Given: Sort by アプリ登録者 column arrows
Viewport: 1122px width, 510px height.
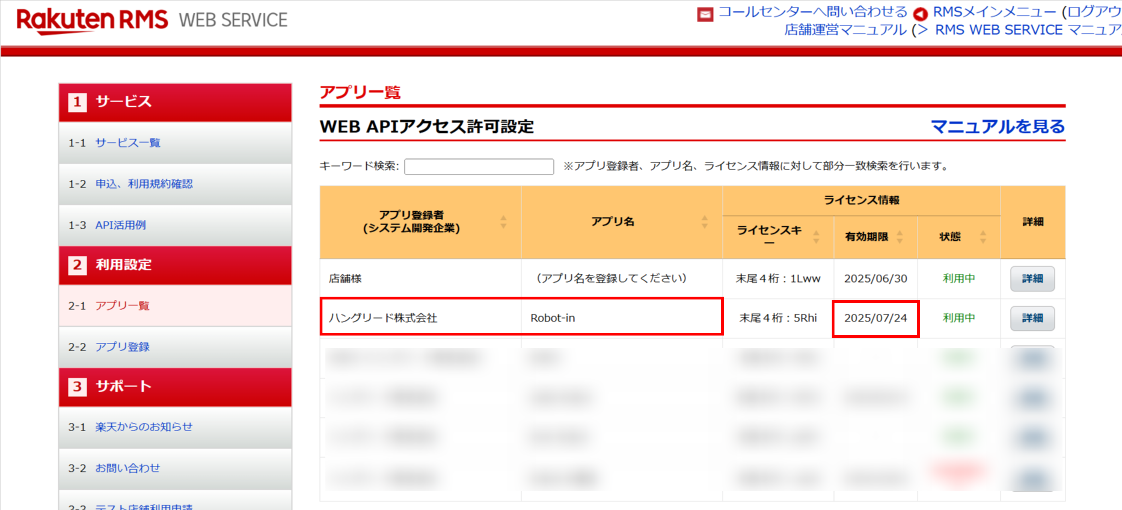Looking at the screenshot, I should click(x=503, y=222).
